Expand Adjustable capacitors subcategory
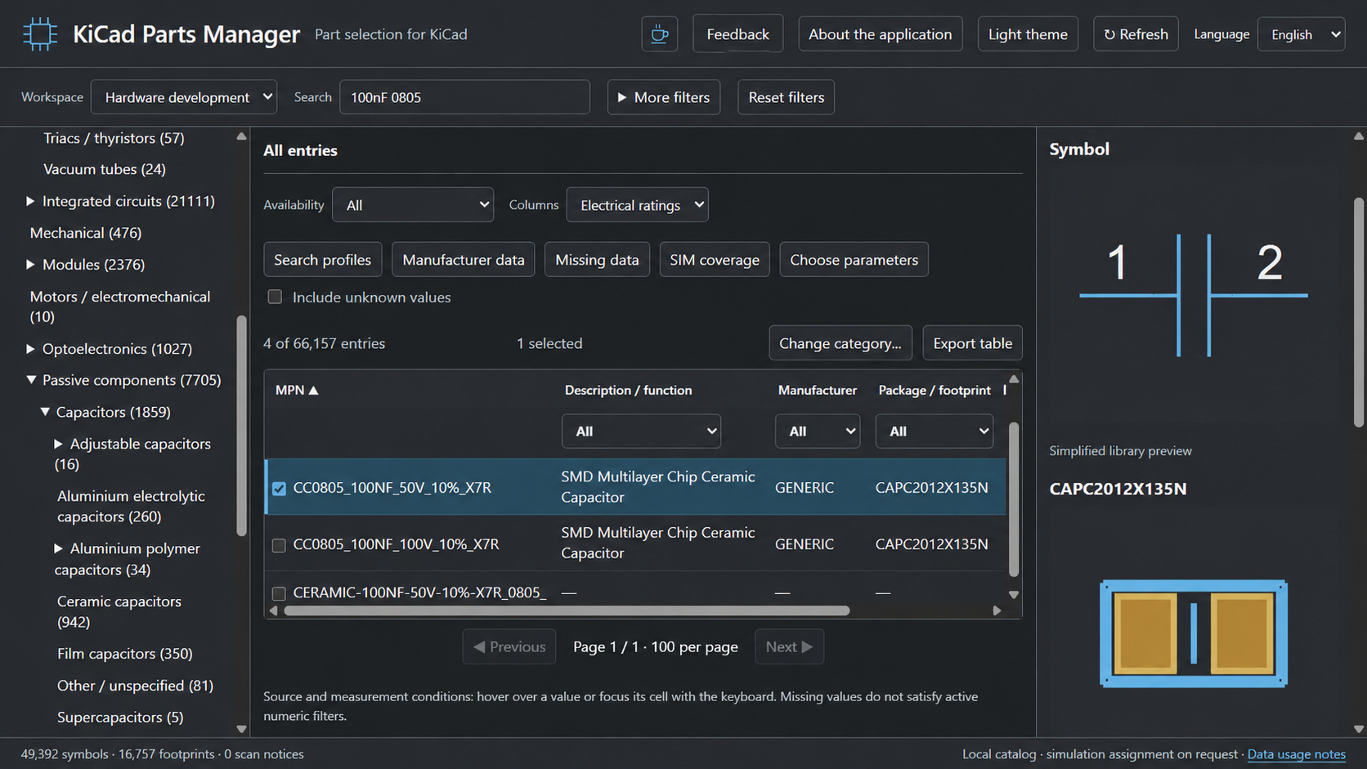This screenshot has height=769, width=1367. (58, 444)
